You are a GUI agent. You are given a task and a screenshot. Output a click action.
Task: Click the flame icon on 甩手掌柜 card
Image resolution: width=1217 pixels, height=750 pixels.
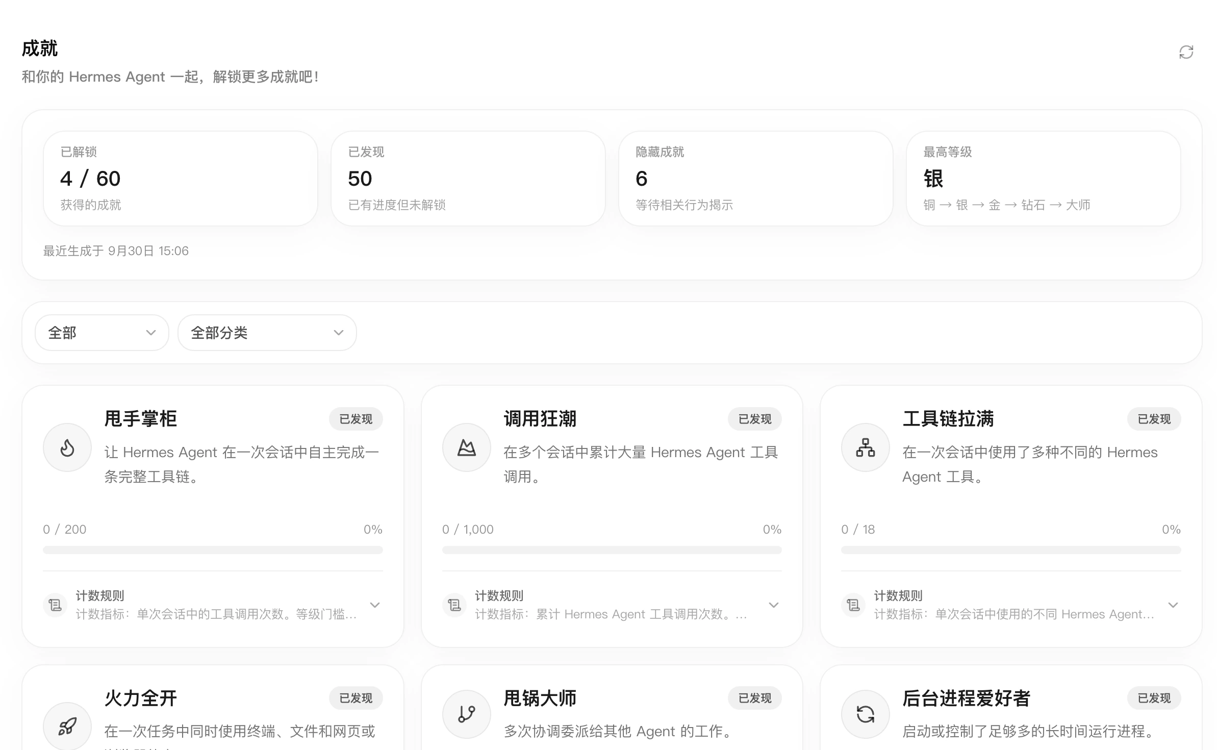pos(67,447)
